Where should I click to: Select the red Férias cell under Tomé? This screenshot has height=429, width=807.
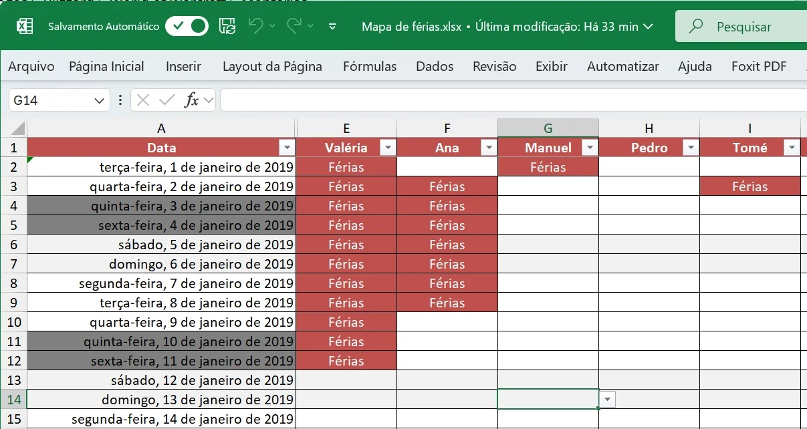click(750, 186)
